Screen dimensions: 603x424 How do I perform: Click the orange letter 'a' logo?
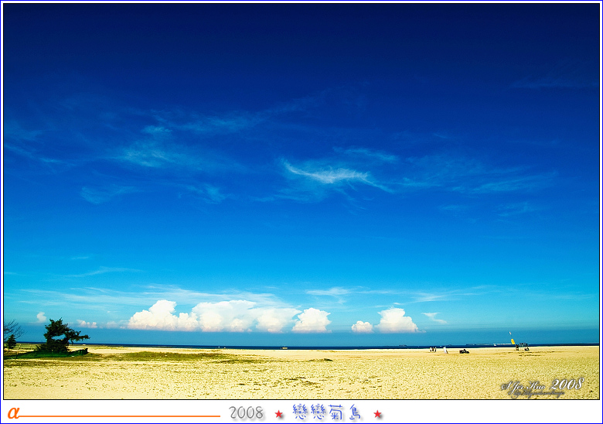(13, 412)
